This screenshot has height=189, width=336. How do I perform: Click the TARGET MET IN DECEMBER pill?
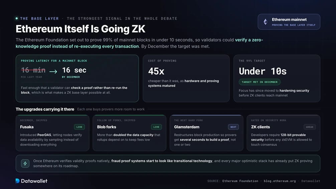pos(260,82)
